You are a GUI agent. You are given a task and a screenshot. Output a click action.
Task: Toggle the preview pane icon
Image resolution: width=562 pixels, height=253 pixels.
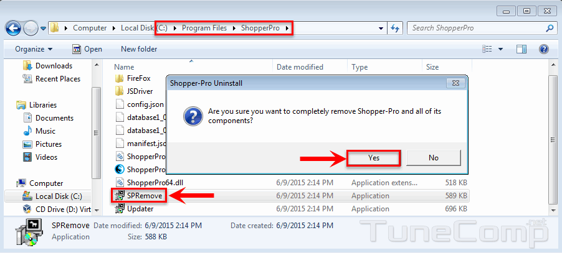[x=522, y=49]
